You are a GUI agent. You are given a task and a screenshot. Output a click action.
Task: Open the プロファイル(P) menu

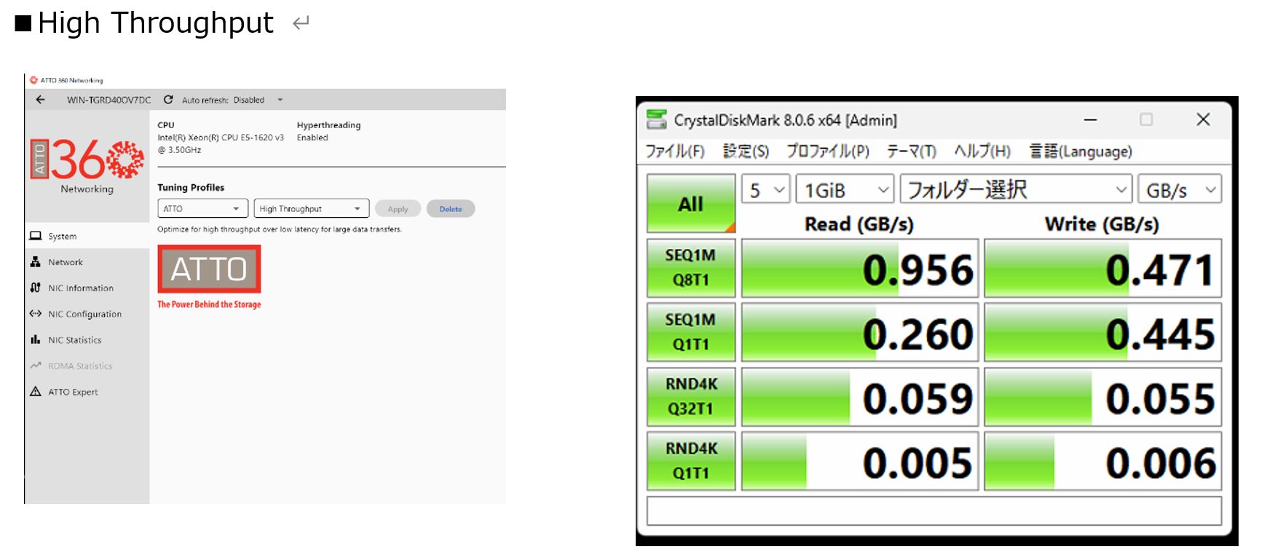click(828, 151)
